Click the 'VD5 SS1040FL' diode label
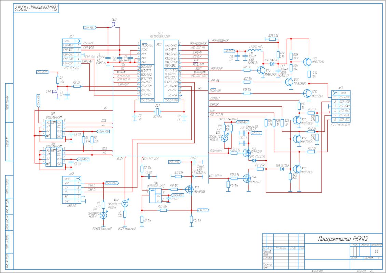Image resolution: width=386 pixels, height=273 pixels. 257,156
